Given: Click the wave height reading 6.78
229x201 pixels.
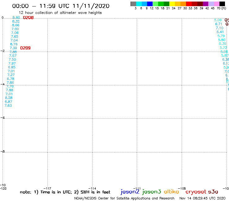Looking at the screenshot, I should click(11, 79).
